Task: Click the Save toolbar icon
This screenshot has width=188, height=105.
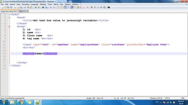Action: pos(8,7)
